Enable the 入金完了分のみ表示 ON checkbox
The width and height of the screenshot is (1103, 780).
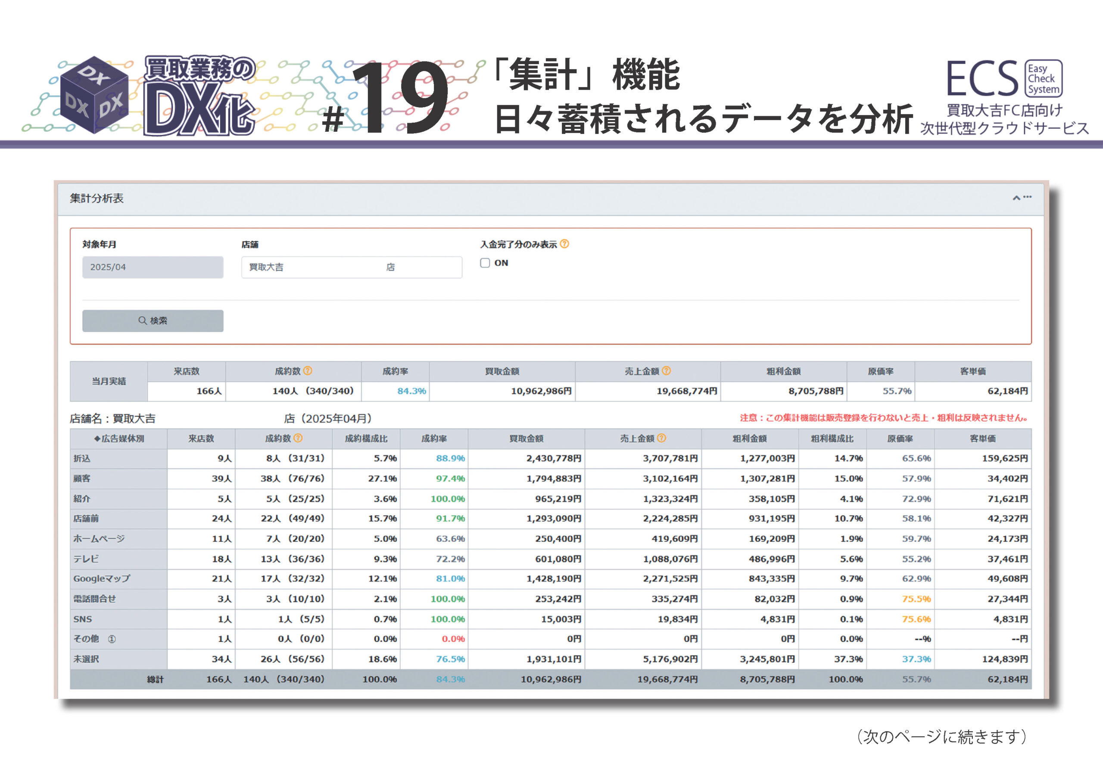[485, 263]
